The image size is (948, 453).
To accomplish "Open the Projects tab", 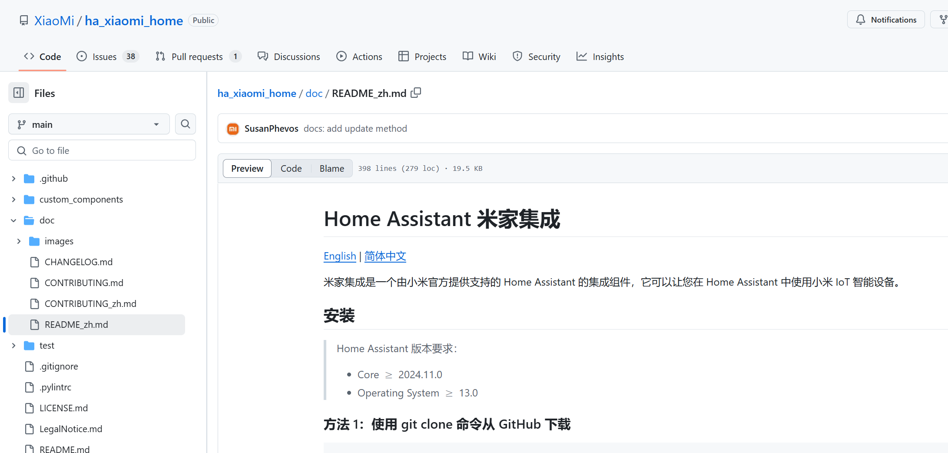I will tap(422, 57).
